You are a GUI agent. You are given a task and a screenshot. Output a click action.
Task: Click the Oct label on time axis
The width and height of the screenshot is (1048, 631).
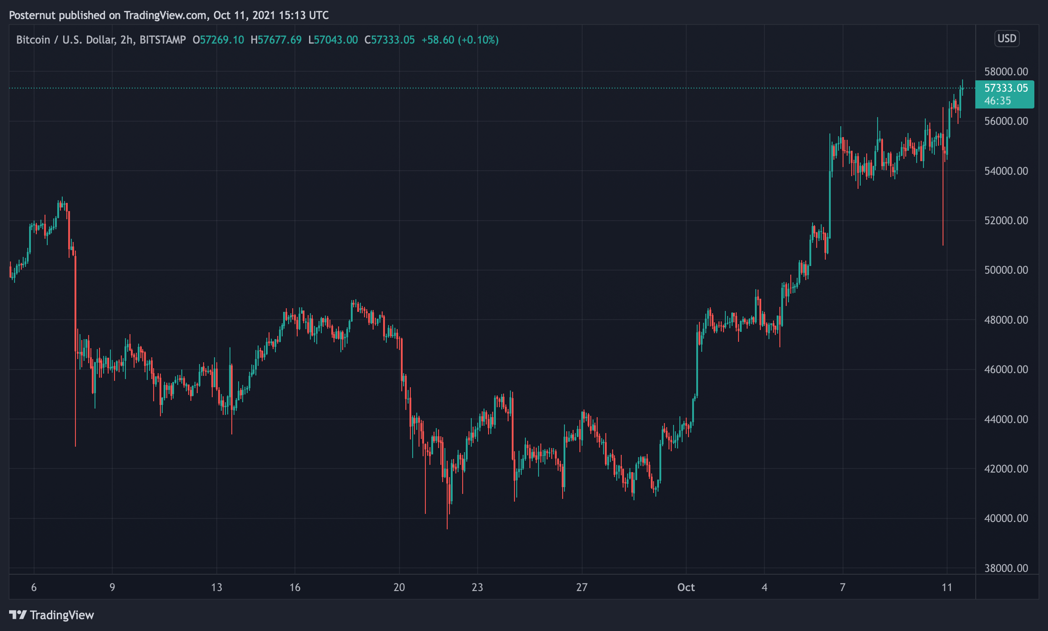pyautogui.click(x=686, y=587)
